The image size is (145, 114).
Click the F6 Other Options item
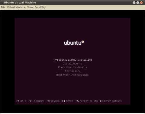tap(111, 101)
